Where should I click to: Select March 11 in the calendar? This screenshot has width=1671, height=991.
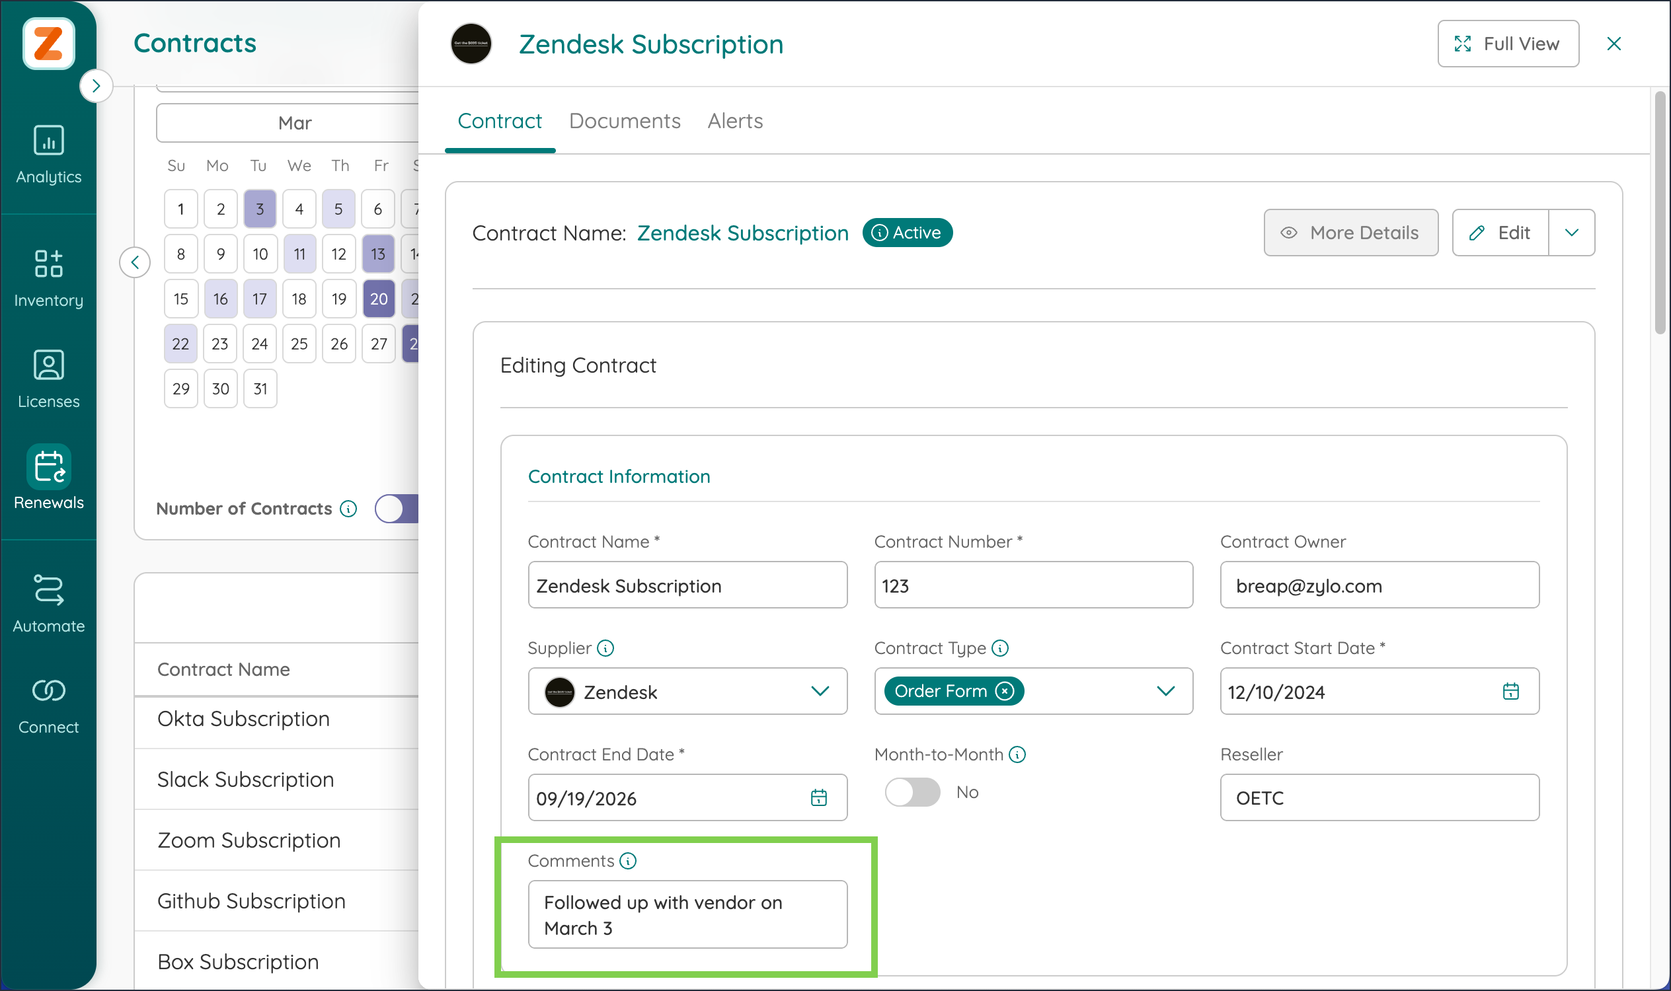299,254
